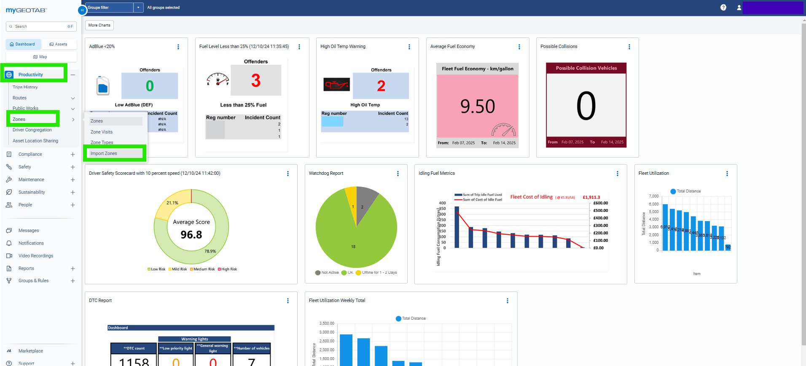The height and width of the screenshot is (366, 806).
Task: Toggle the Not Active legend entry
Action: [327, 272]
